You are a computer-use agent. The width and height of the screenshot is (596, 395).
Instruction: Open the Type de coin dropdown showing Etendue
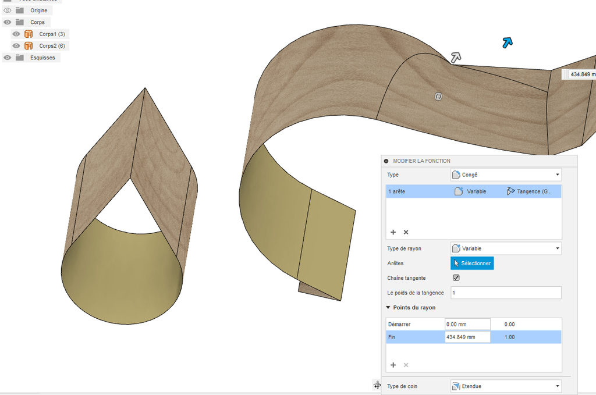pyautogui.click(x=506, y=386)
